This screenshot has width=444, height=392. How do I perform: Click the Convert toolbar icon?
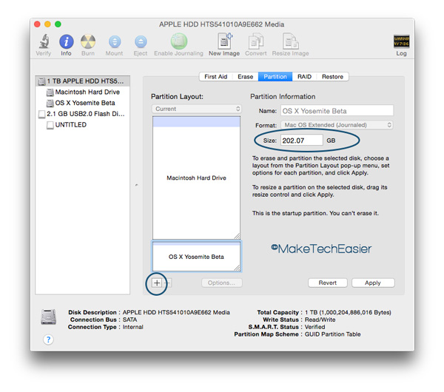pos(256,41)
